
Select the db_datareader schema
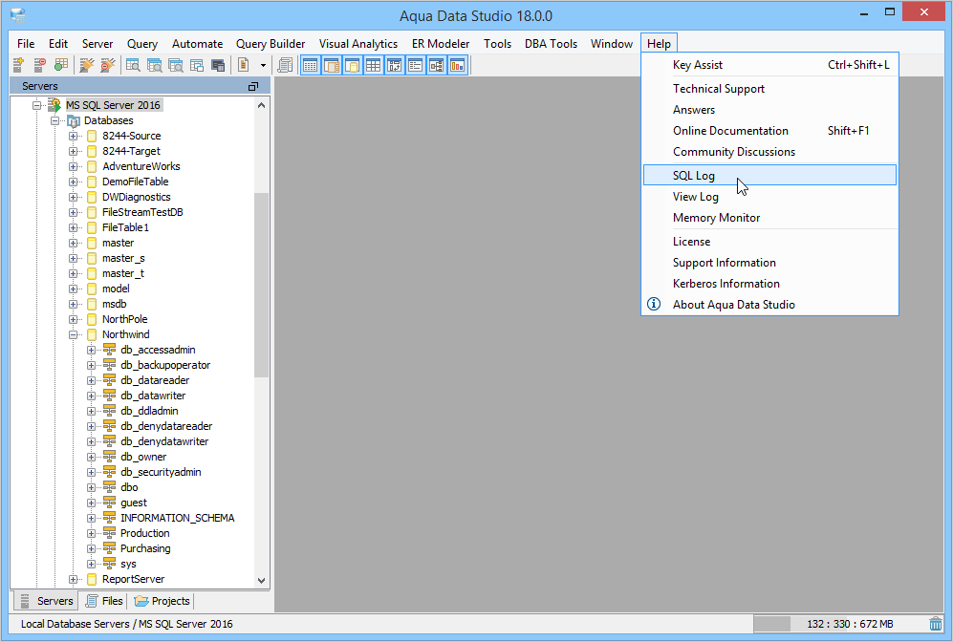click(x=155, y=380)
